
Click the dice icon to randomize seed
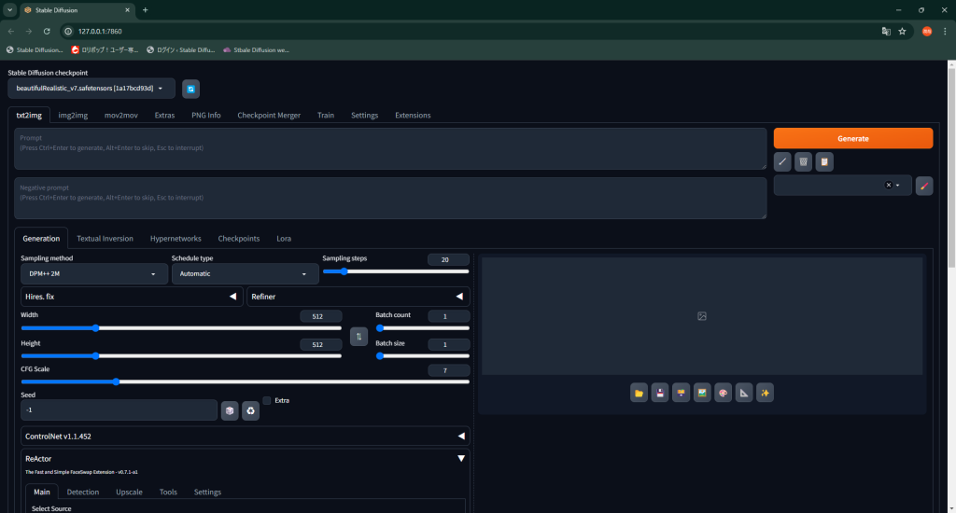pyautogui.click(x=230, y=410)
